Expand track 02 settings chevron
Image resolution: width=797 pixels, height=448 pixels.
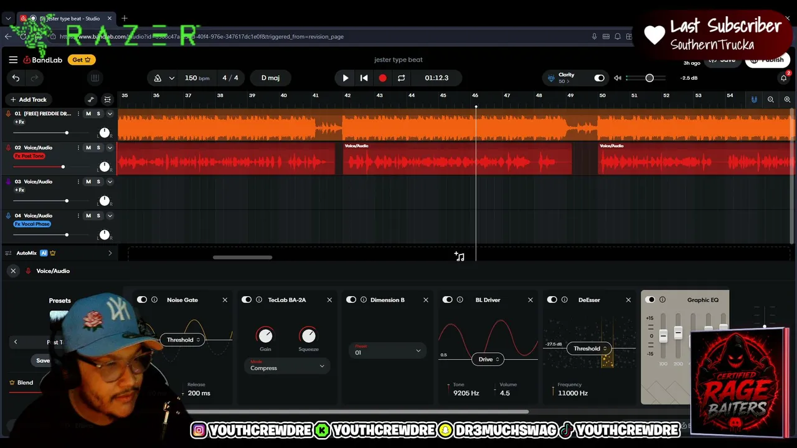[x=110, y=148]
